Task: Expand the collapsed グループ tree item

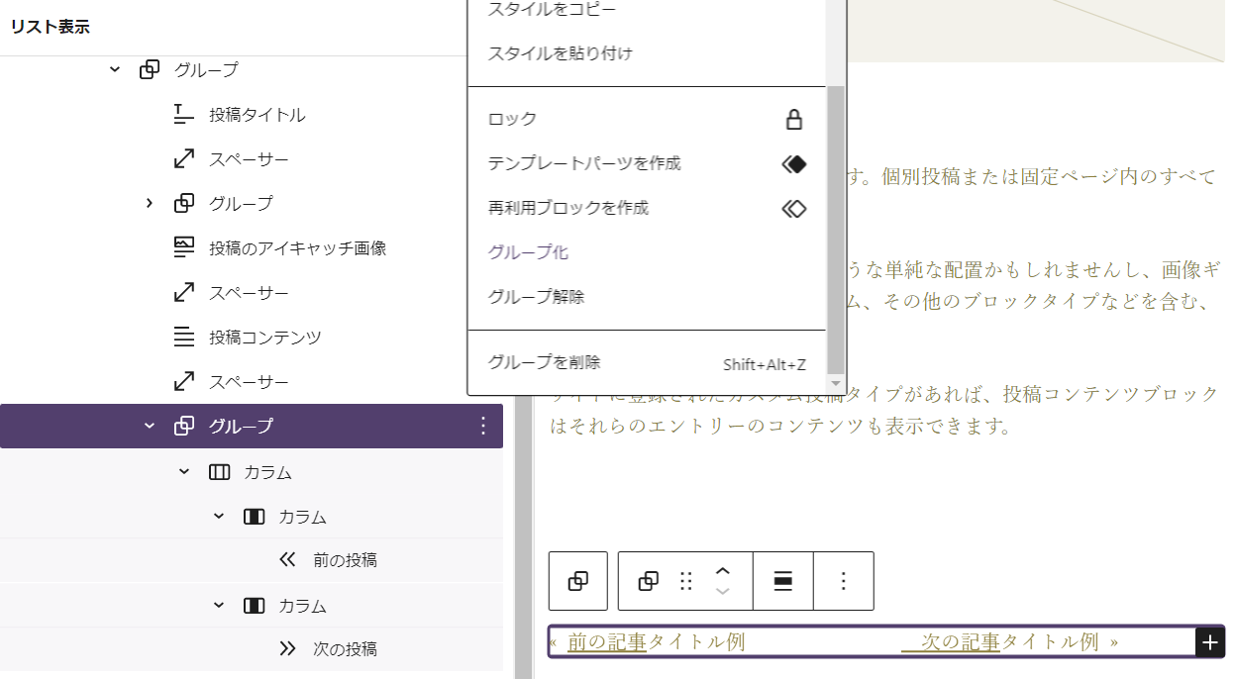Action: [x=150, y=203]
